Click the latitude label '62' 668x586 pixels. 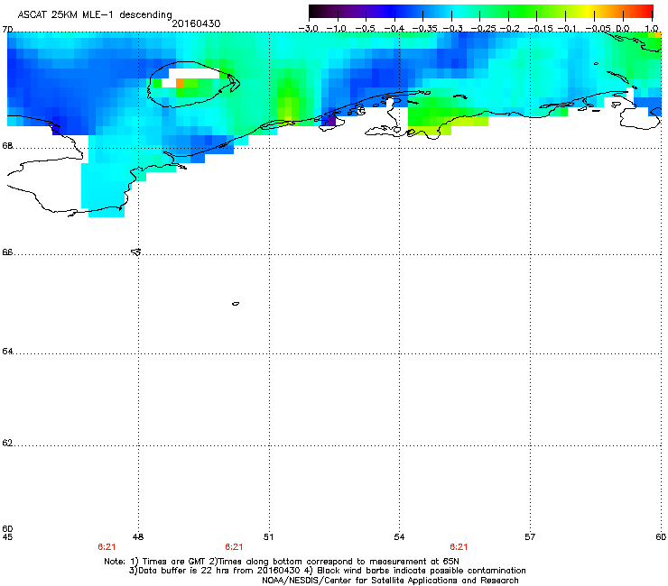click(7, 443)
